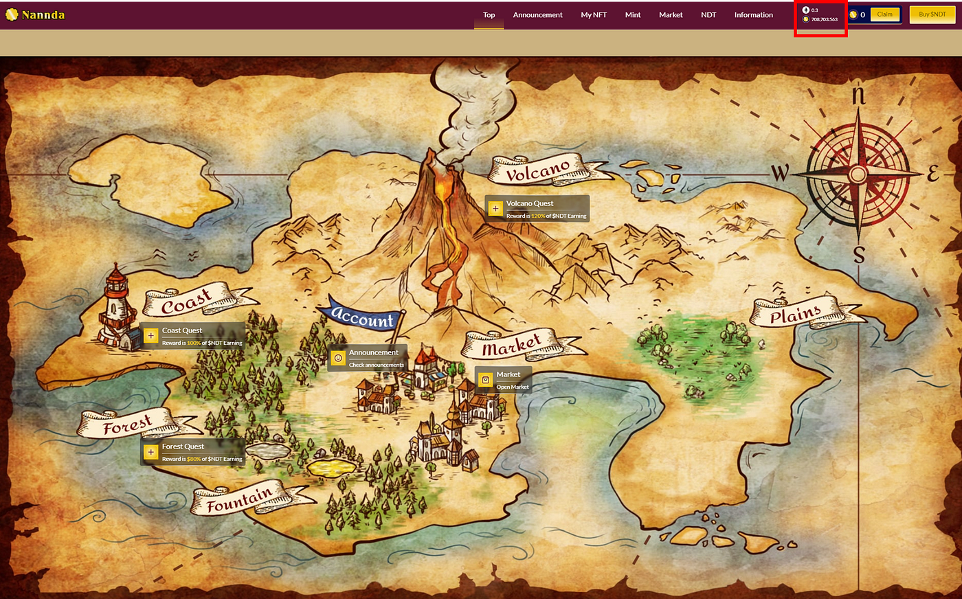Go to My NFT page

click(594, 14)
